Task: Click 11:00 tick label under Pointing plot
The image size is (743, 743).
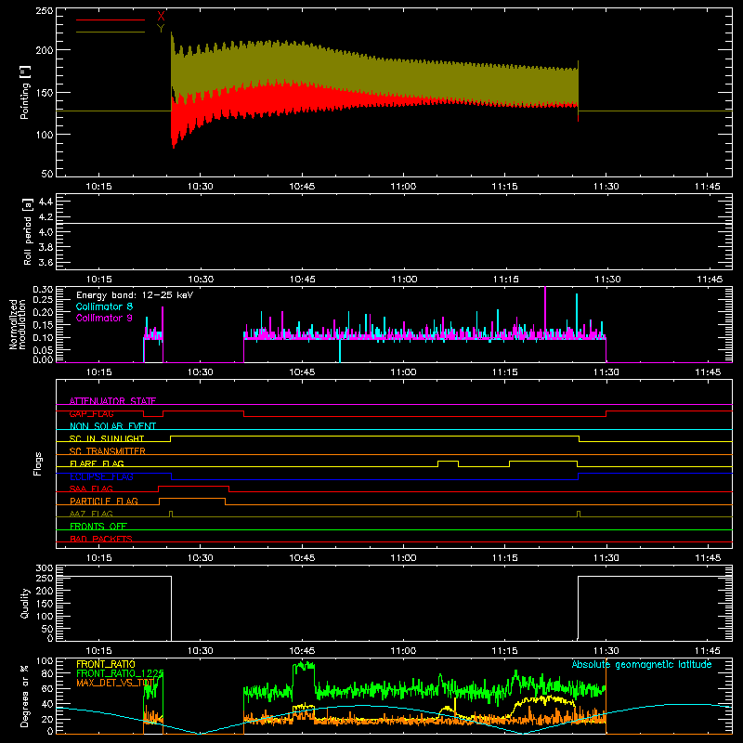Action: click(403, 187)
